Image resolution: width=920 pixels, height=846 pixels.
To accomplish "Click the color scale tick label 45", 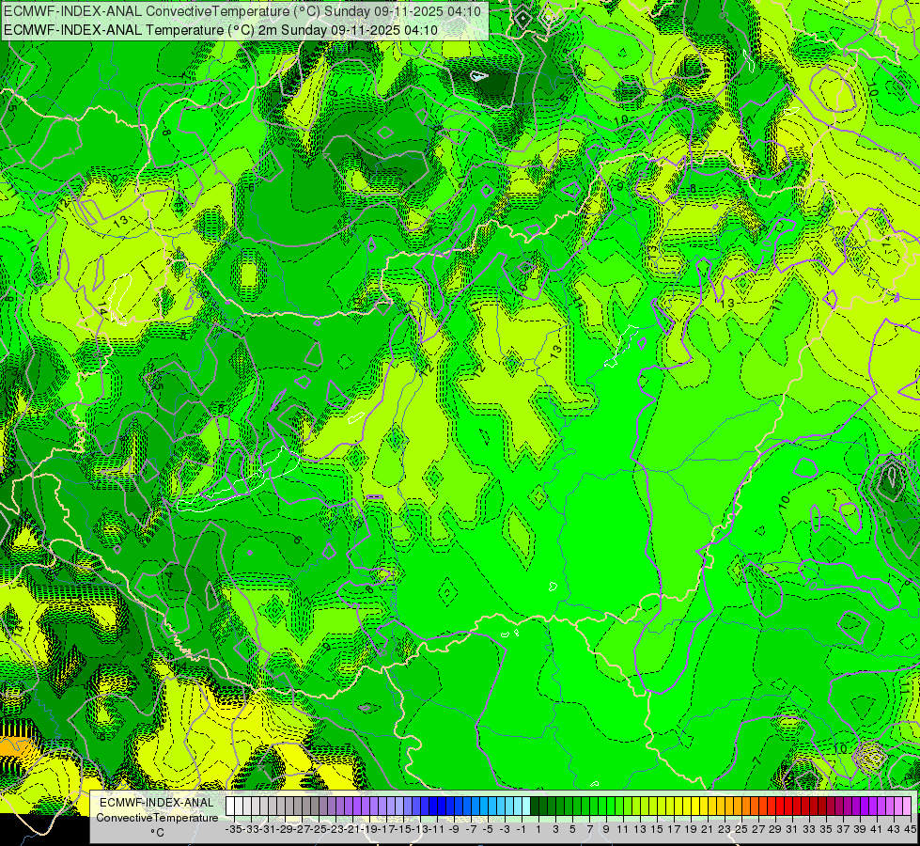I will coord(910,830).
